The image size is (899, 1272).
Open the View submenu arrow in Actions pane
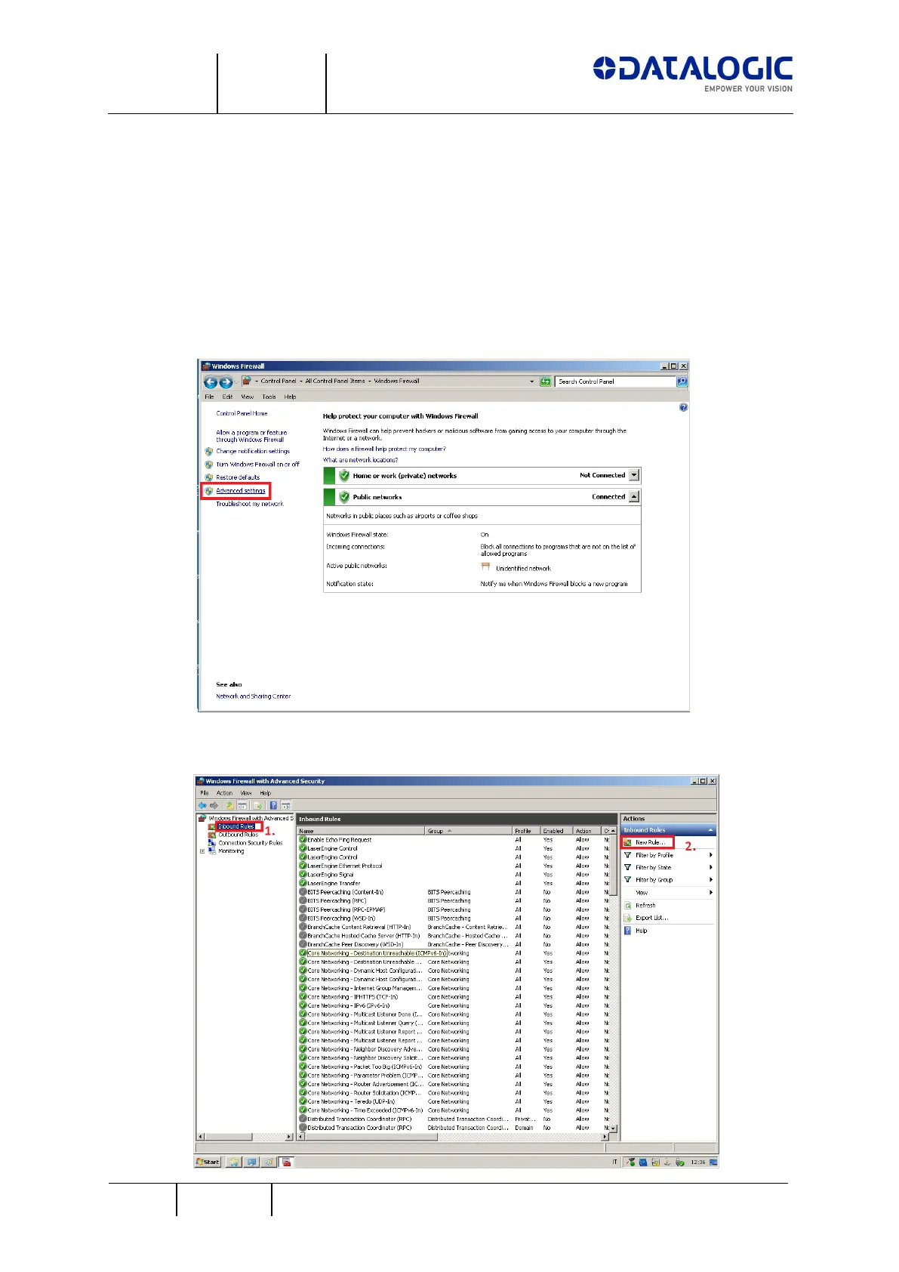coord(710,893)
